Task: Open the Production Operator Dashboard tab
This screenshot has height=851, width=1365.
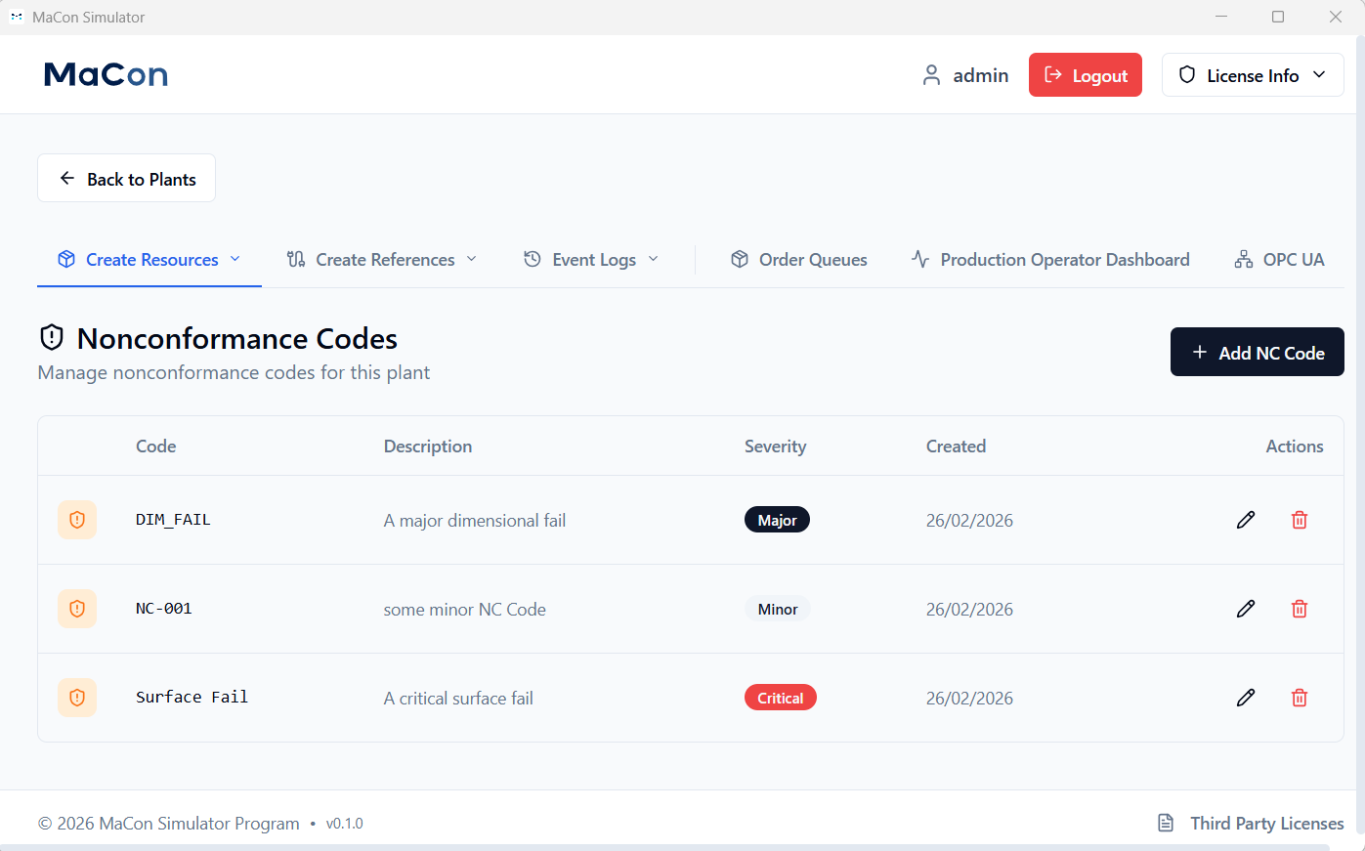Action: pos(1050,260)
